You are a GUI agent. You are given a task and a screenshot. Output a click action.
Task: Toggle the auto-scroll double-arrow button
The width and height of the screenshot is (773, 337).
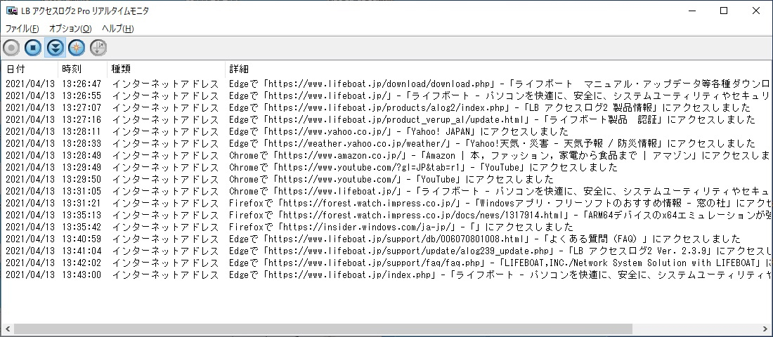[x=55, y=48]
